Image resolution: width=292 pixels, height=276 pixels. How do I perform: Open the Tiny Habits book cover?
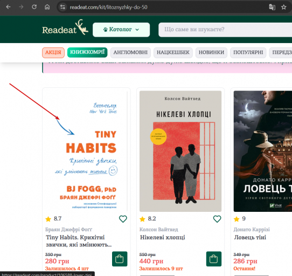pyautogui.click(x=86, y=151)
